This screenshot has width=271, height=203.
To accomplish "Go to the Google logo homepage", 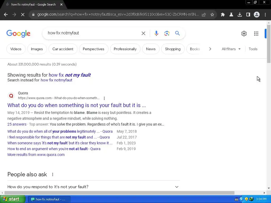I will point(18,34).
